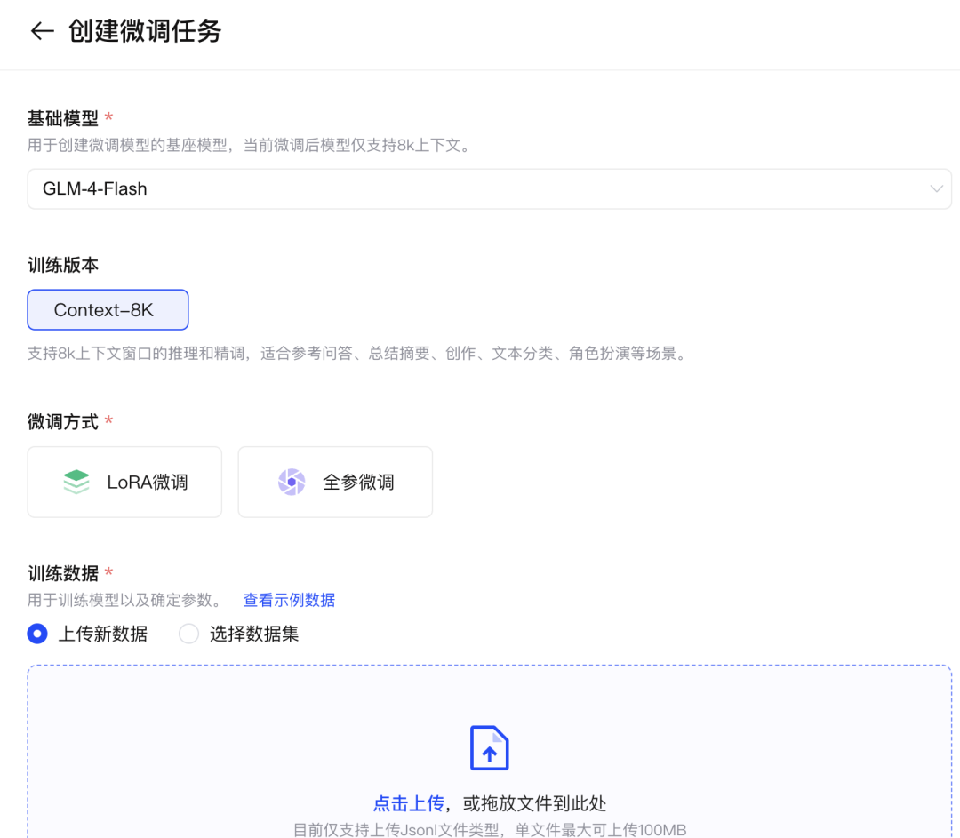Open the GLM-4-Flash base model dropdown
Screen dimensions: 960x838
click(489, 188)
